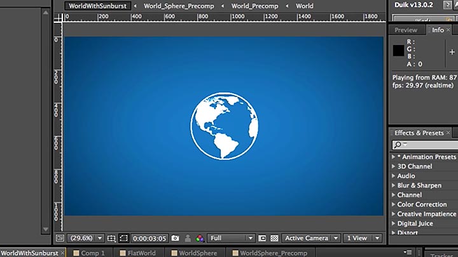
Task: Expand the Digital Juice category
Action: click(x=394, y=223)
